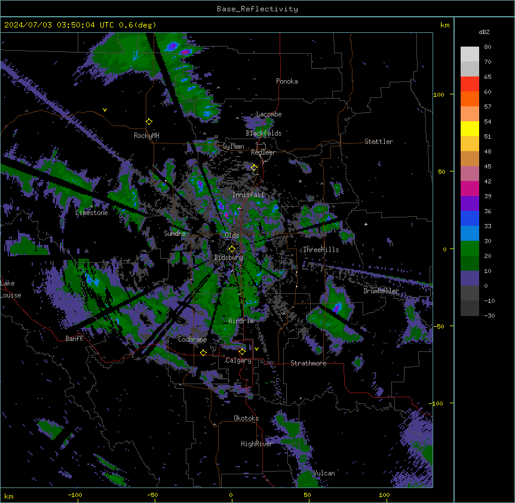The image size is (515, 503).
Task: Click the Ponoka city label
Action: 287,81
